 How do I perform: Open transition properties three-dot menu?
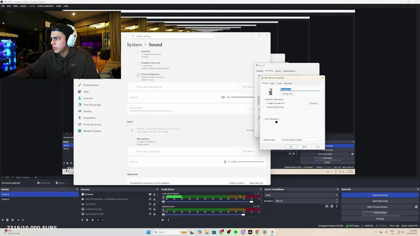coord(336,206)
